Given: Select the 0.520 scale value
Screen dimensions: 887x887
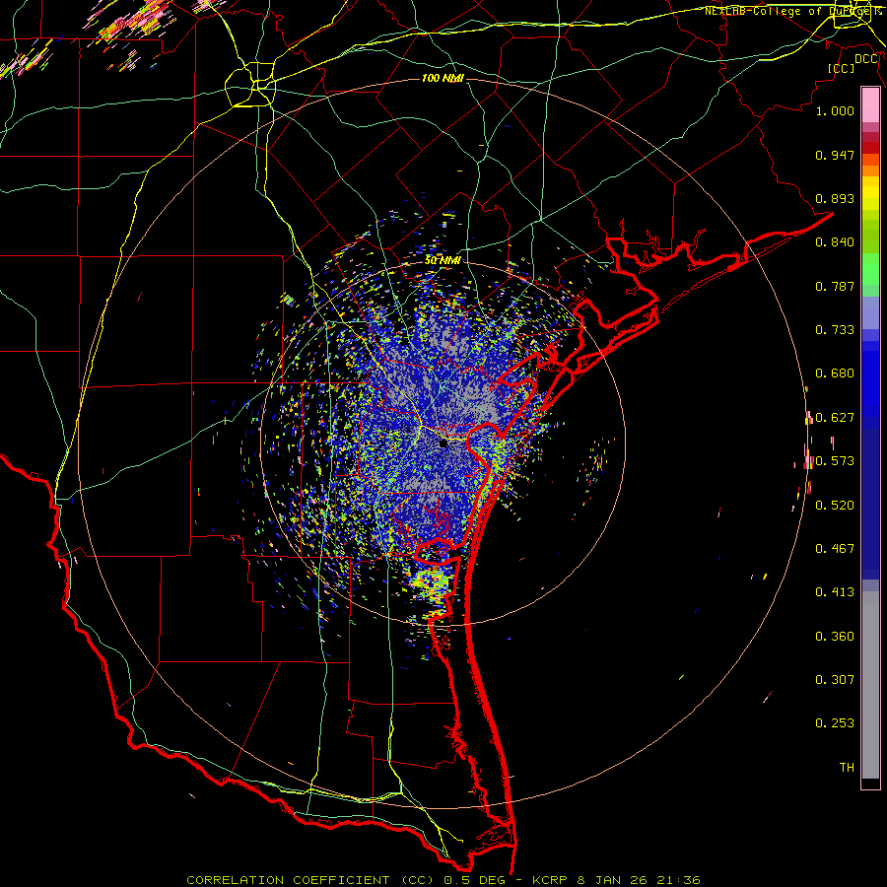Looking at the screenshot, I should [835, 506].
